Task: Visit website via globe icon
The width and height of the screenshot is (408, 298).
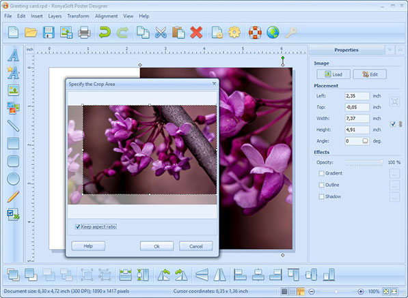Action: coord(273,33)
